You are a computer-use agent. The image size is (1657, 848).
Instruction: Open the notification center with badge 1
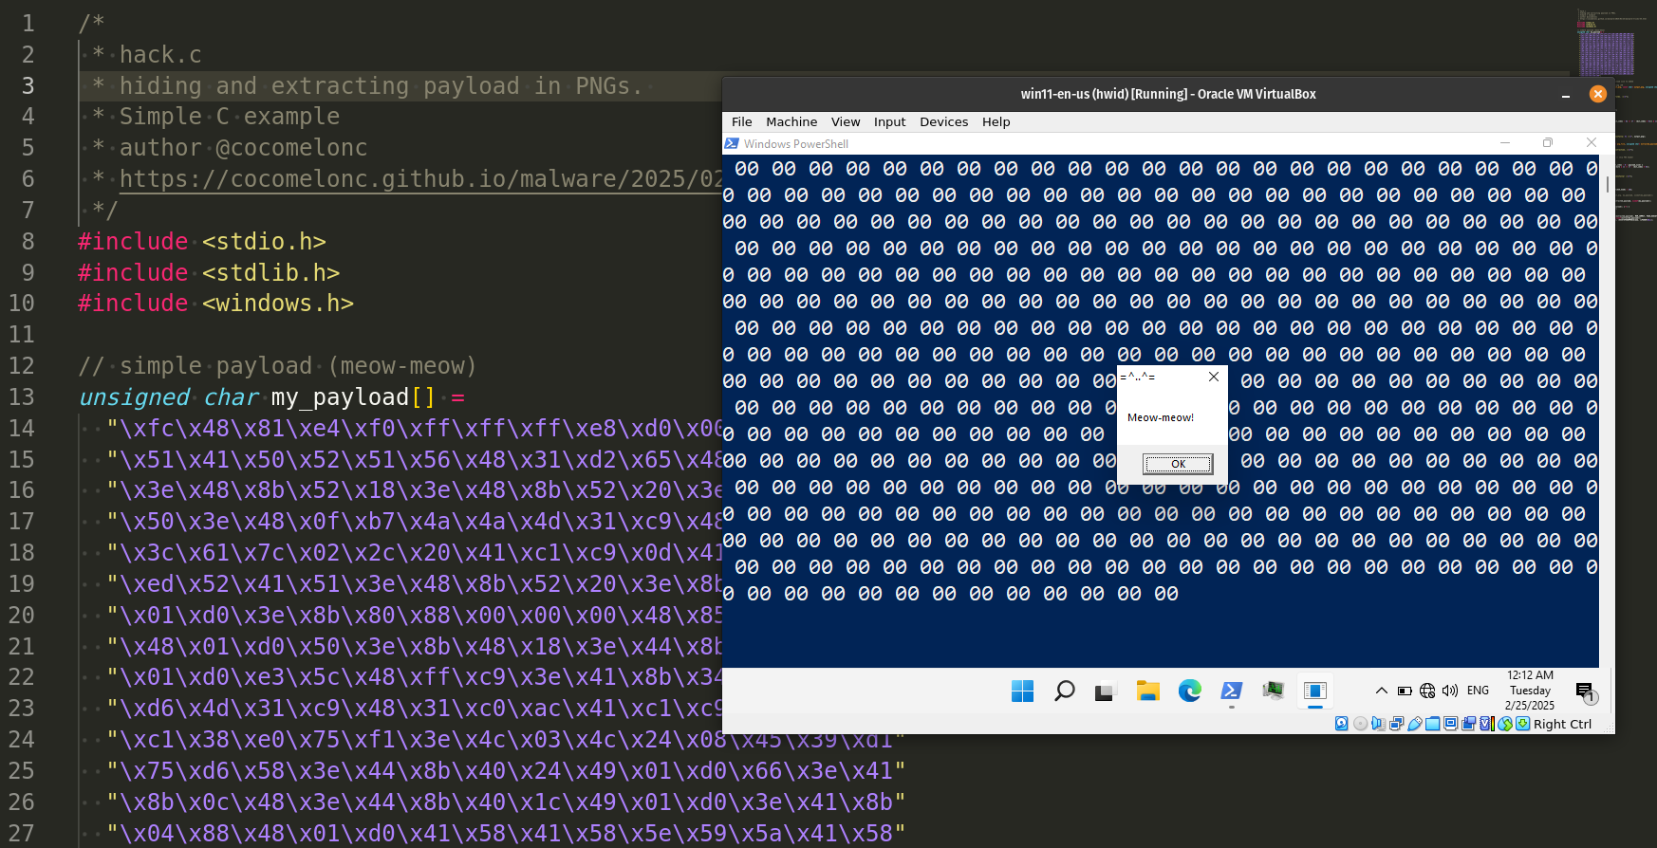click(x=1587, y=693)
